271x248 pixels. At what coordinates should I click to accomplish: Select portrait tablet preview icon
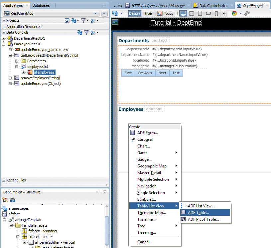tap(200, 13)
